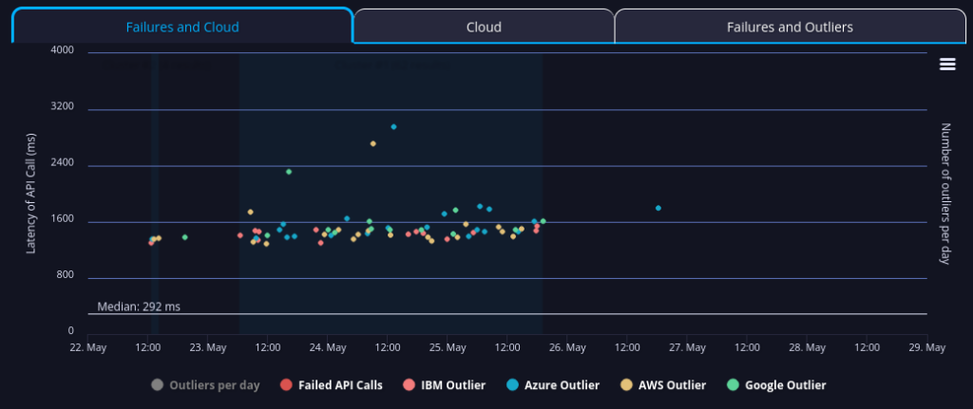Click the 22. May x-axis label
The image size is (973, 409).
pos(88,347)
